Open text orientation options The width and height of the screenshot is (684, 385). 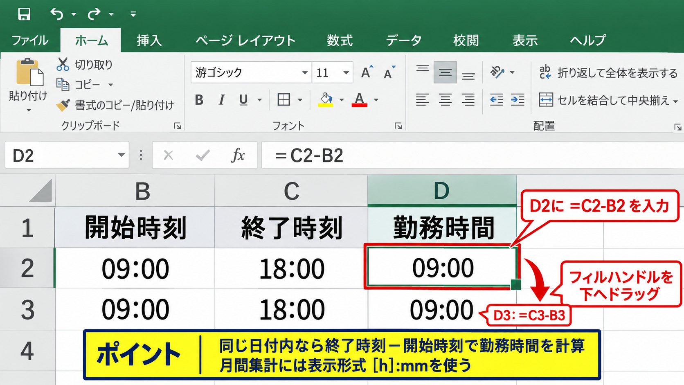coord(502,72)
